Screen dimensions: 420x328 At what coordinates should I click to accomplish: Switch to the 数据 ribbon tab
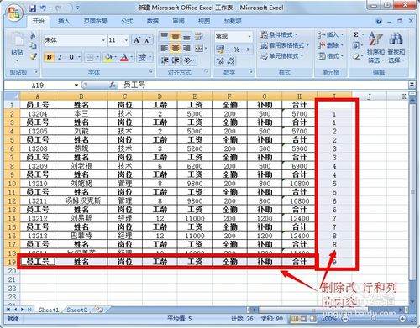point(153,21)
